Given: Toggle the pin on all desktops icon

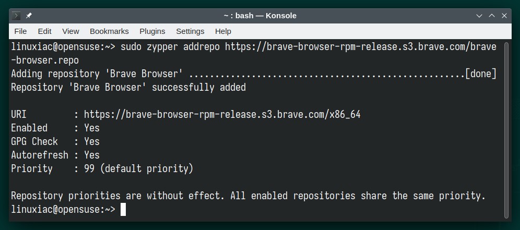Looking at the screenshot, I should coord(29,16).
